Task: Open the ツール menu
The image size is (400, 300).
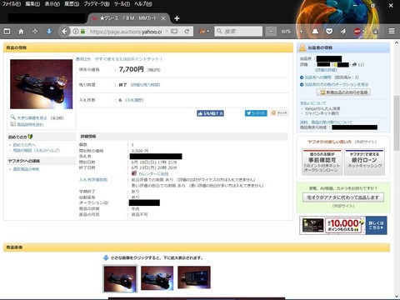Action: (122, 4)
